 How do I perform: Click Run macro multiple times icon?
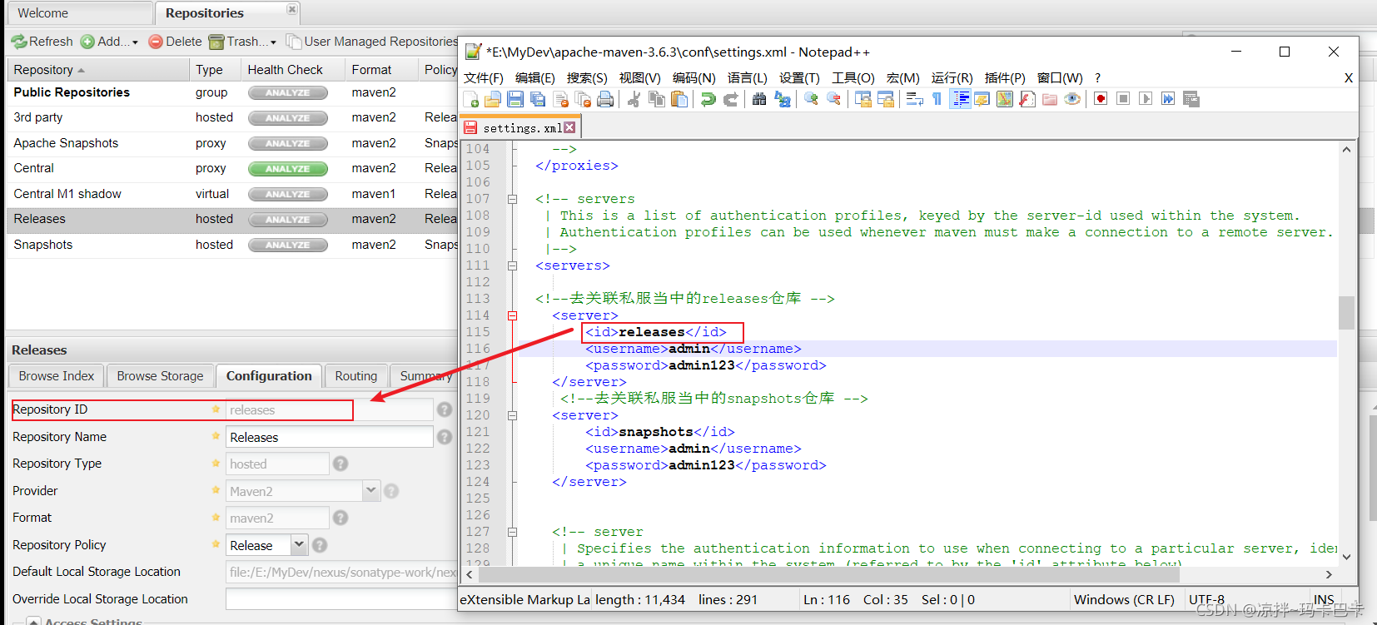1168,99
